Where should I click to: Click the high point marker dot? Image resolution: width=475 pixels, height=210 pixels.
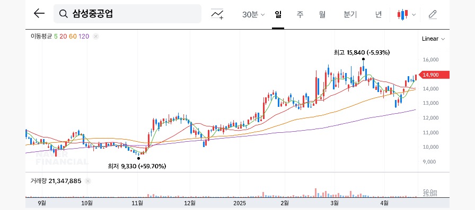(x=364, y=59)
